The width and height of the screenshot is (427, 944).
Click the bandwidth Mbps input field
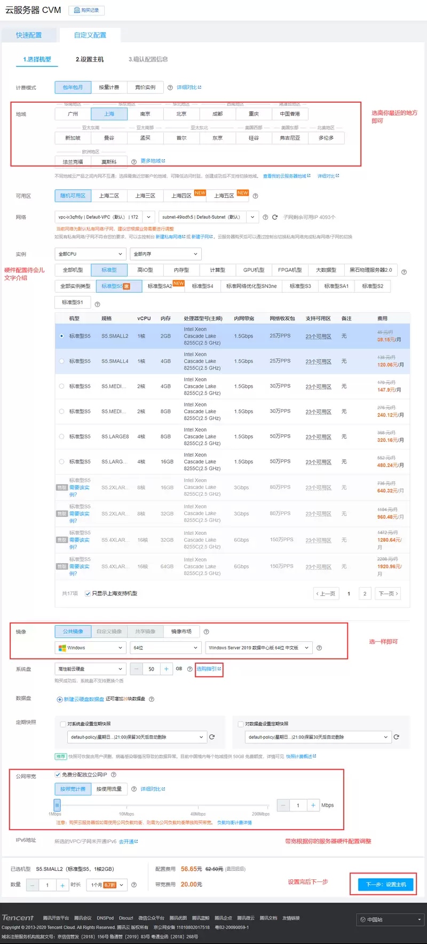298,805
